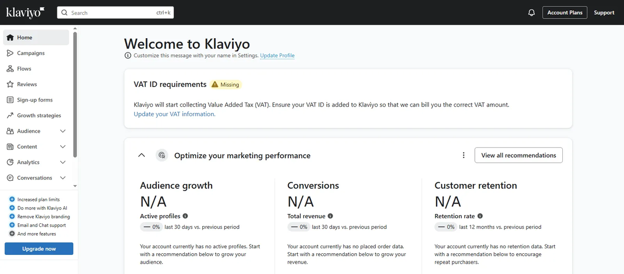Screen dimensions: 624x274
Task: Click 0% badge under Retention rate
Action: pos(446,227)
